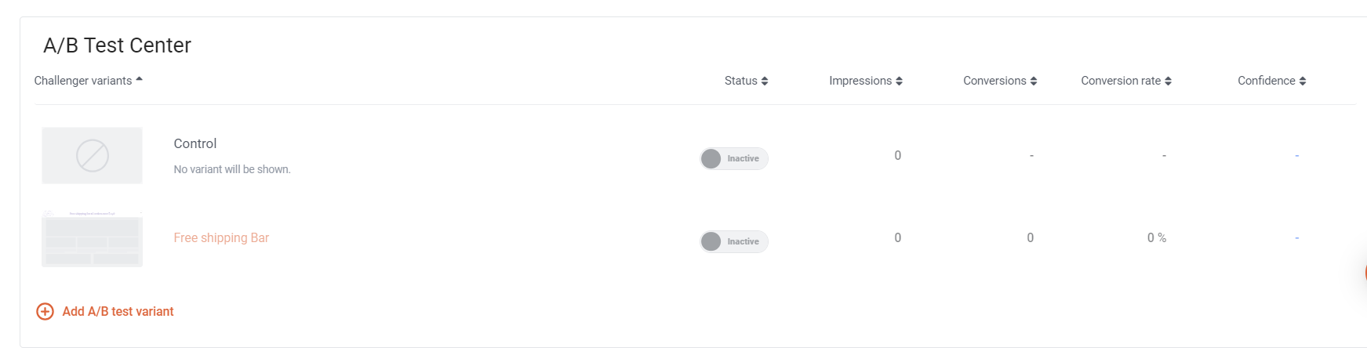
Task: Open the Free shipping Bar thumbnail preview
Action: pos(93,238)
